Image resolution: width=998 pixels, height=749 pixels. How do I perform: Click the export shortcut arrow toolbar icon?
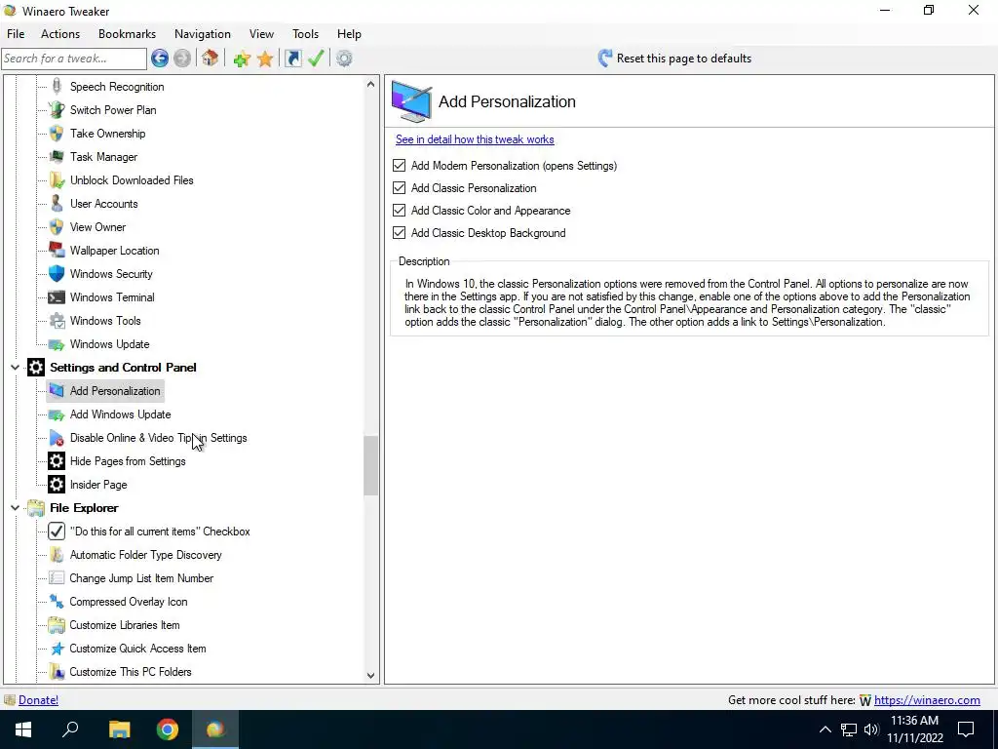(292, 59)
